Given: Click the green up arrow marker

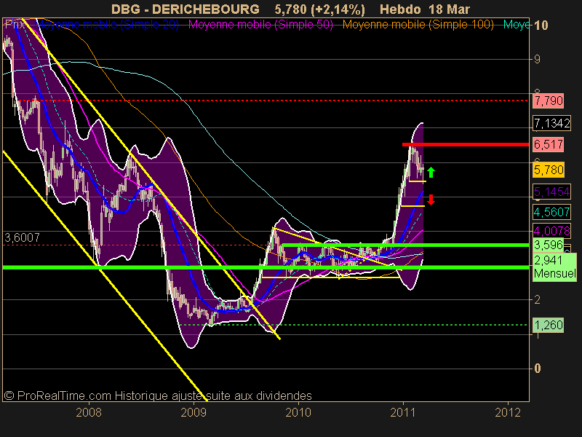Looking at the screenshot, I should pyautogui.click(x=431, y=172).
